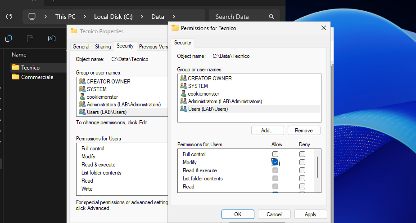Click the Rename icon in Explorer toolbar

click(x=52, y=39)
